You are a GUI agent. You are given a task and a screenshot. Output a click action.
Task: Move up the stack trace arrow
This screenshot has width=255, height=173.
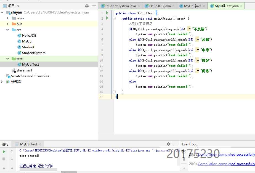pos(12,151)
